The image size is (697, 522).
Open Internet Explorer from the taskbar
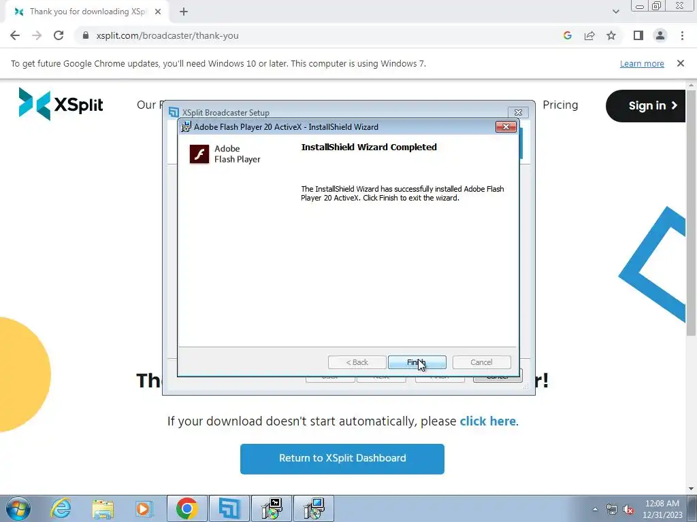[x=60, y=508]
